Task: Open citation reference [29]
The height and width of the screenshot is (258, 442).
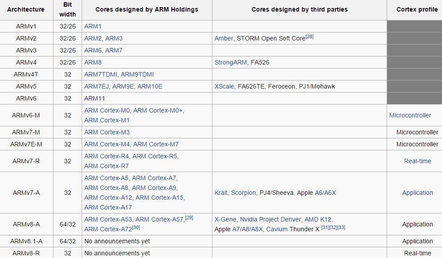Action: tap(189, 218)
